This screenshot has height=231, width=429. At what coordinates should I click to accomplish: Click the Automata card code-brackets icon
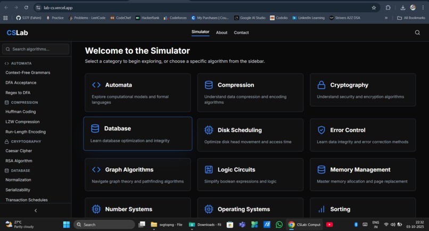[x=96, y=85]
